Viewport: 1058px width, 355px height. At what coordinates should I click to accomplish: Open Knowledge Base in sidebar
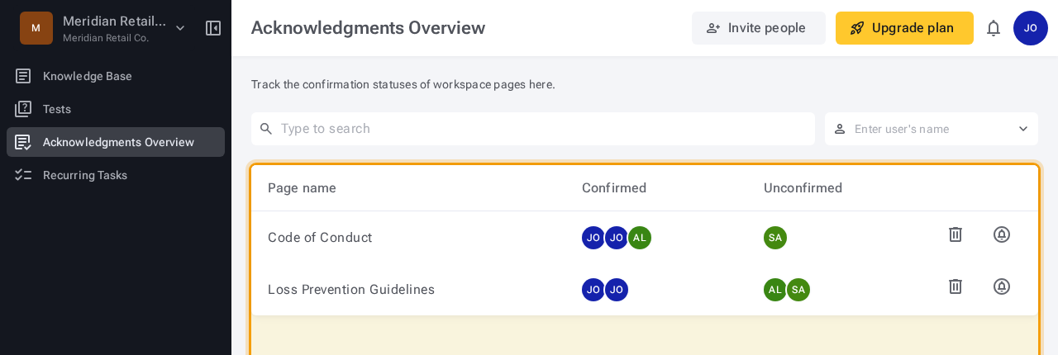(116, 76)
